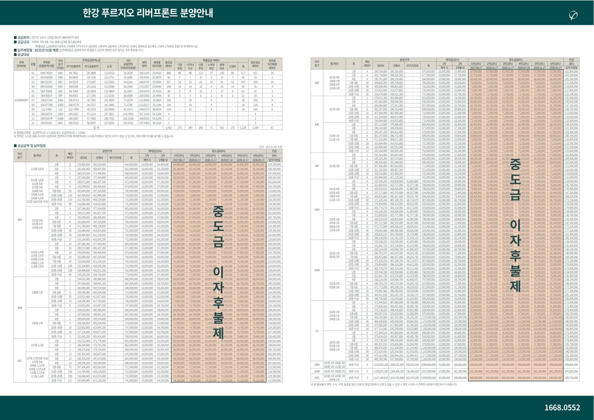Click the housing type cell 084.7402A
Image resolution: width=594 pixels, height=420 pixels.
47,73
